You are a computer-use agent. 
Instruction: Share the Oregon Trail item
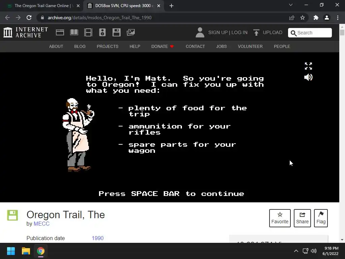(x=302, y=218)
